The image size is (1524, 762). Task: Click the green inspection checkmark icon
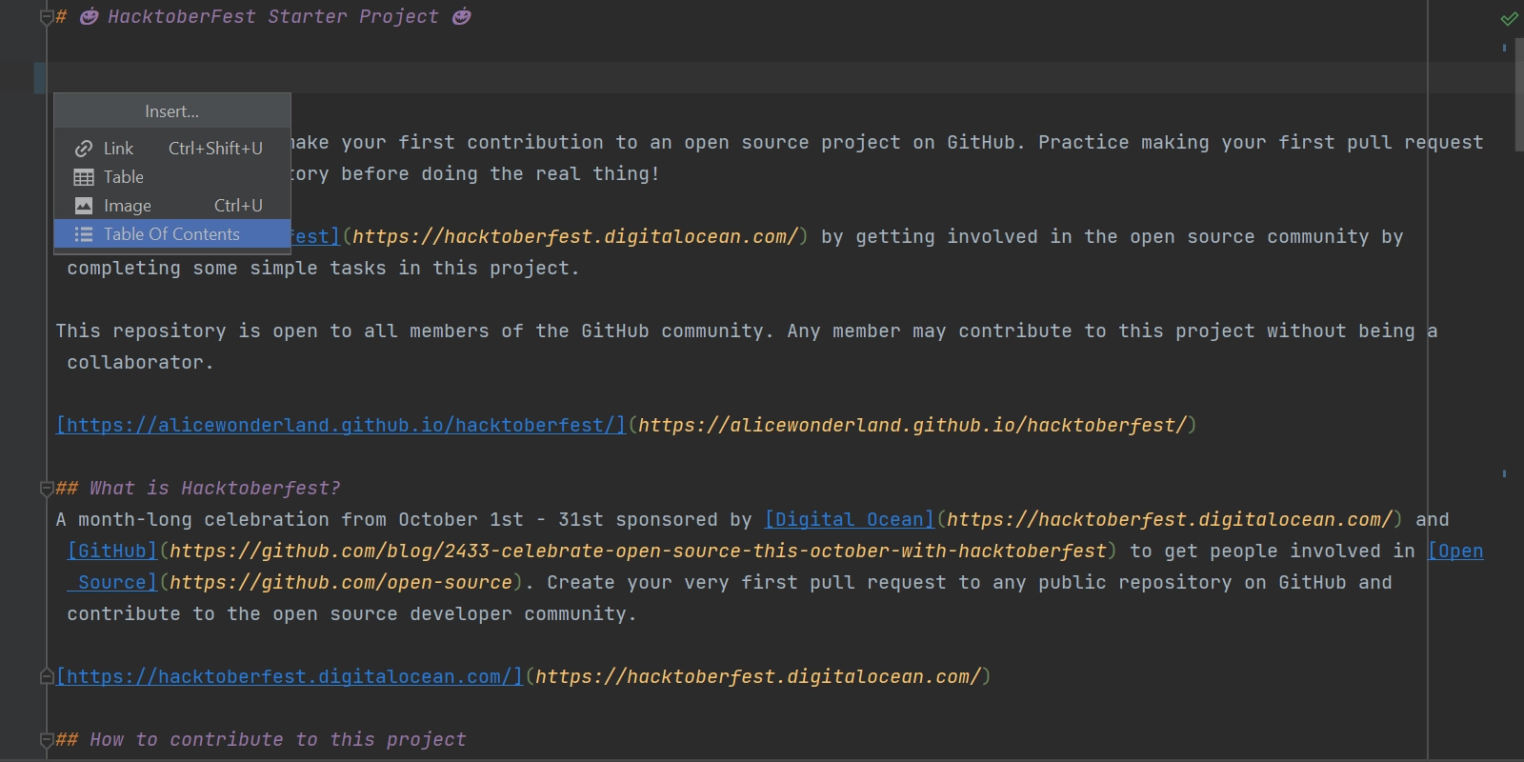pyautogui.click(x=1509, y=18)
